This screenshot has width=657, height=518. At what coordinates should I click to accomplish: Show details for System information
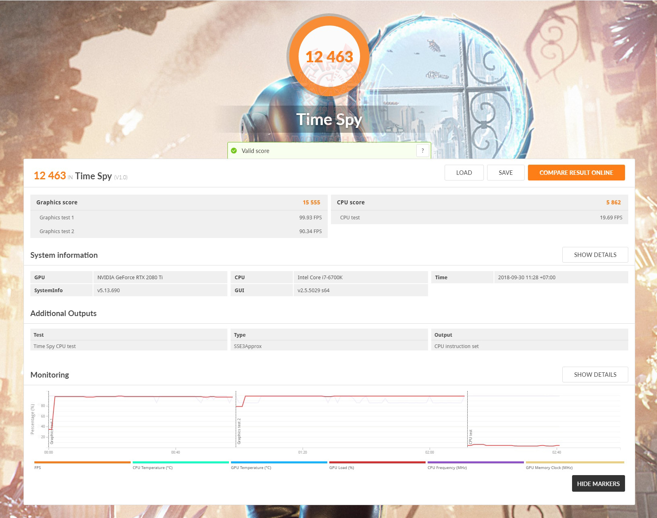[x=595, y=255]
